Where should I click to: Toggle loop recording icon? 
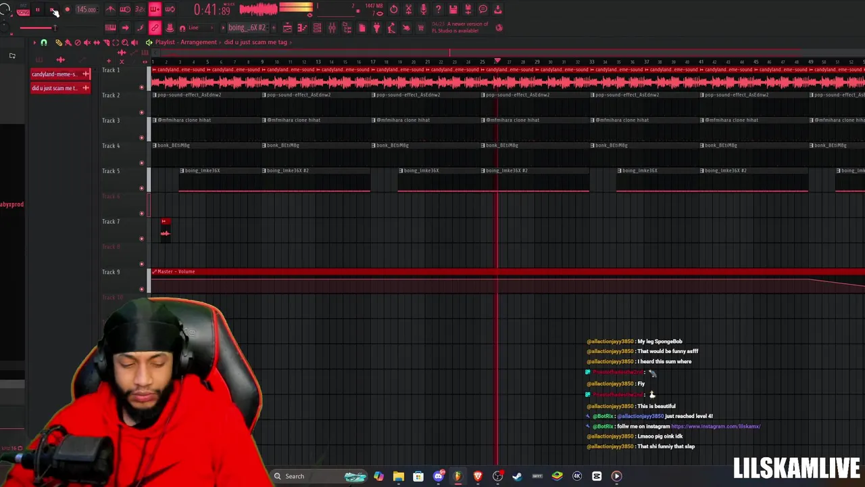(x=170, y=9)
